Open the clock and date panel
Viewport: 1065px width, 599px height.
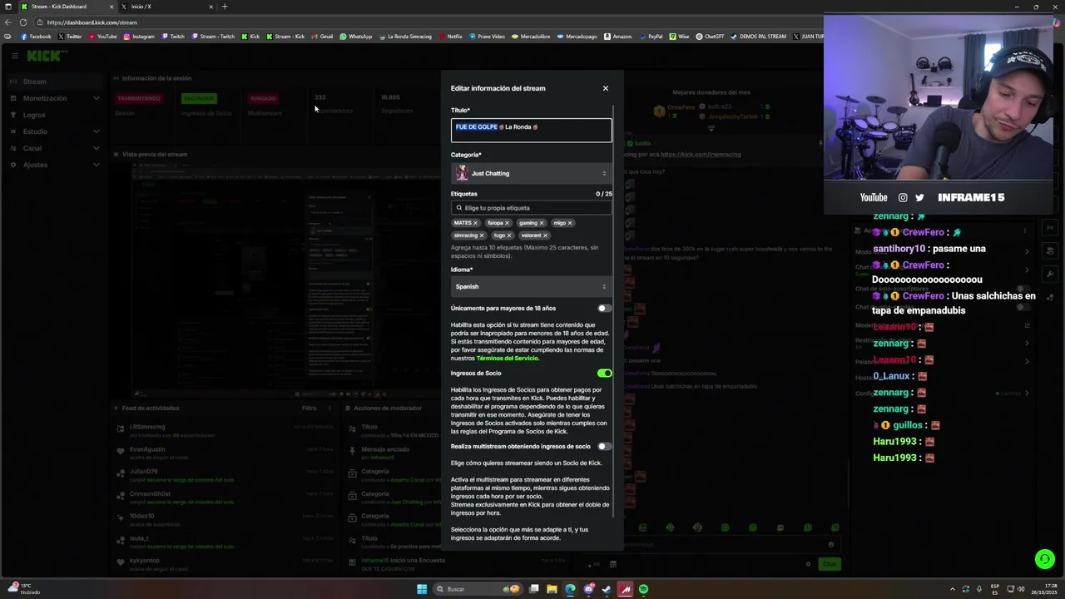pos(1043,589)
